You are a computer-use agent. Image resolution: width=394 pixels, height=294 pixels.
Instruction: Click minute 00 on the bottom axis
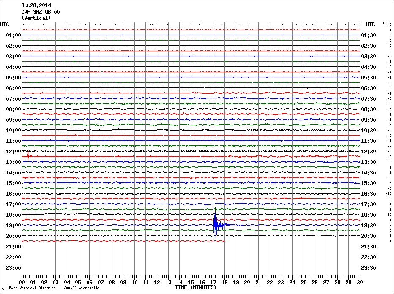[x=22, y=282]
